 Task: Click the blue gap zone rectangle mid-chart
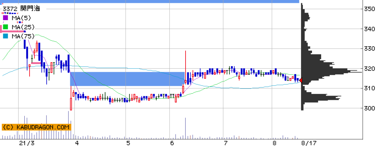pos(127,79)
